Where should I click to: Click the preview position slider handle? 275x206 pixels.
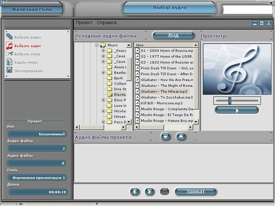point(230,100)
